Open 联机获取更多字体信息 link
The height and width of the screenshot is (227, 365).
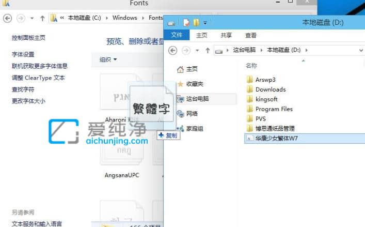tap(40, 66)
